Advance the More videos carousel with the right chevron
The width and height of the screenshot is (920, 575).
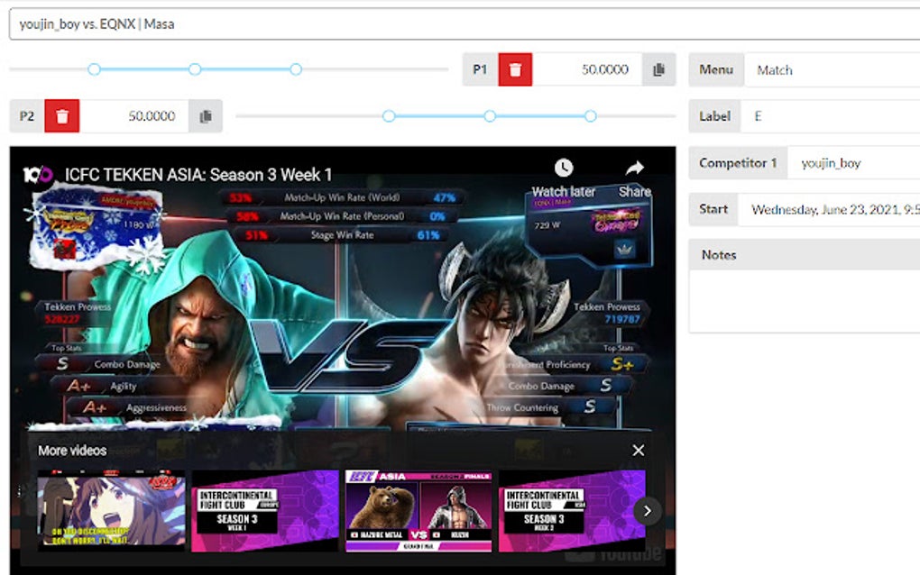coord(647,510)
